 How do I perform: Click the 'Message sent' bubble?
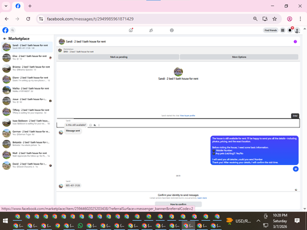point(73,131)
